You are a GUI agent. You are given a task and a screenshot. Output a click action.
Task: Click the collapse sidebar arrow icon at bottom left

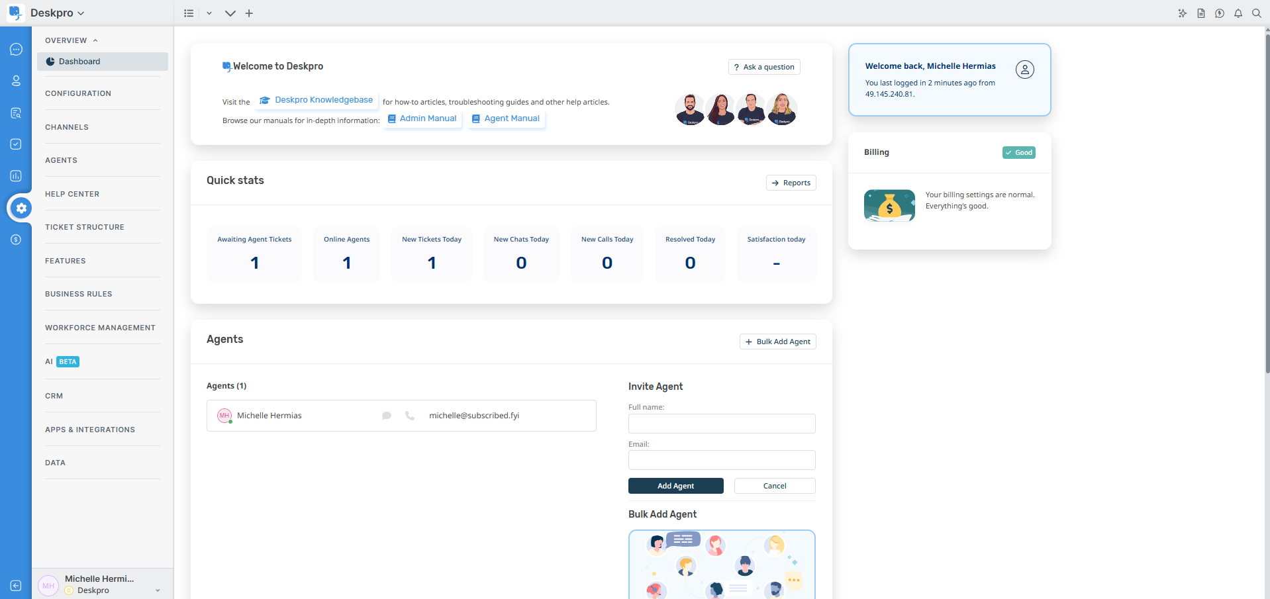click(16, 586)
